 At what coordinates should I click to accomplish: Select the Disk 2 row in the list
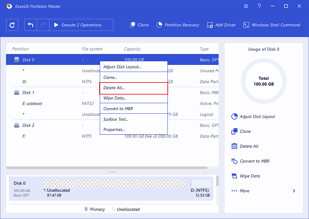(28, 125)
